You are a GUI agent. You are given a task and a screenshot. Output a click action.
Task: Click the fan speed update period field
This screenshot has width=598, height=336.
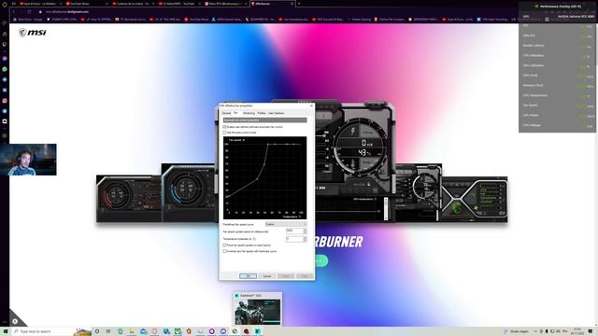[294, 231]
